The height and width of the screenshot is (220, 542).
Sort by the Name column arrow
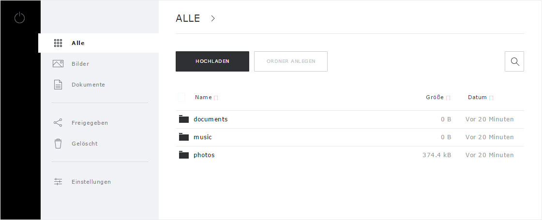coord(216,98)
